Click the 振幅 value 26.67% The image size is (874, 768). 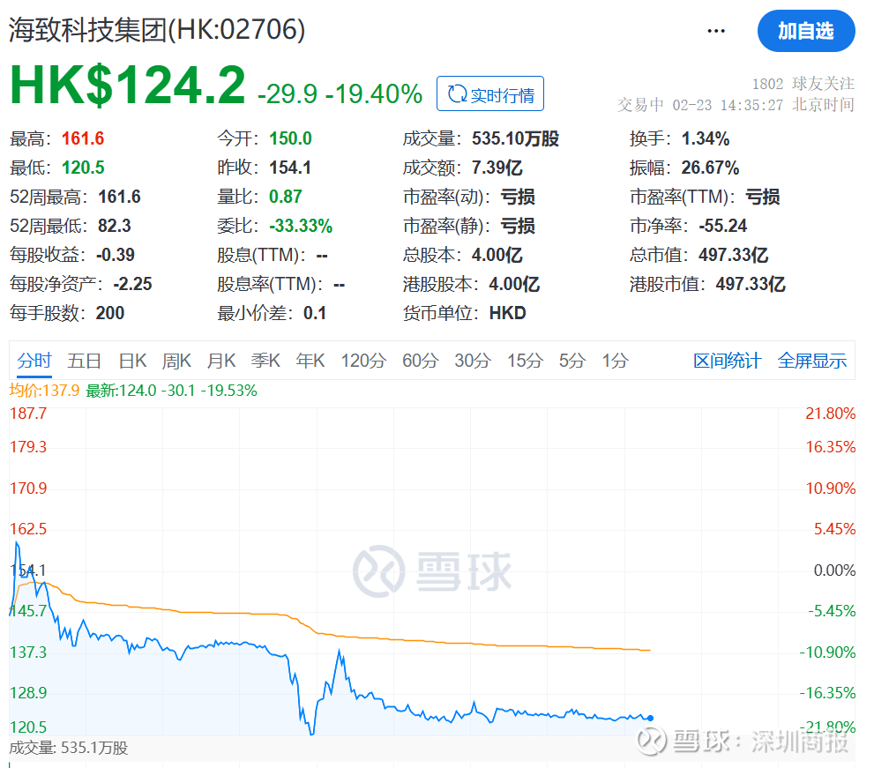click(x=710, y=168)
